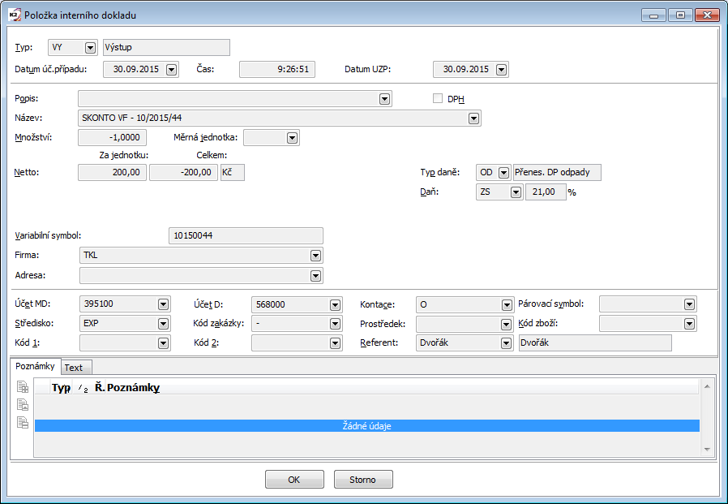This screenshot has width=728, height=504.
Task: Click the Dvořák referent name field
Action: (595, 343)
